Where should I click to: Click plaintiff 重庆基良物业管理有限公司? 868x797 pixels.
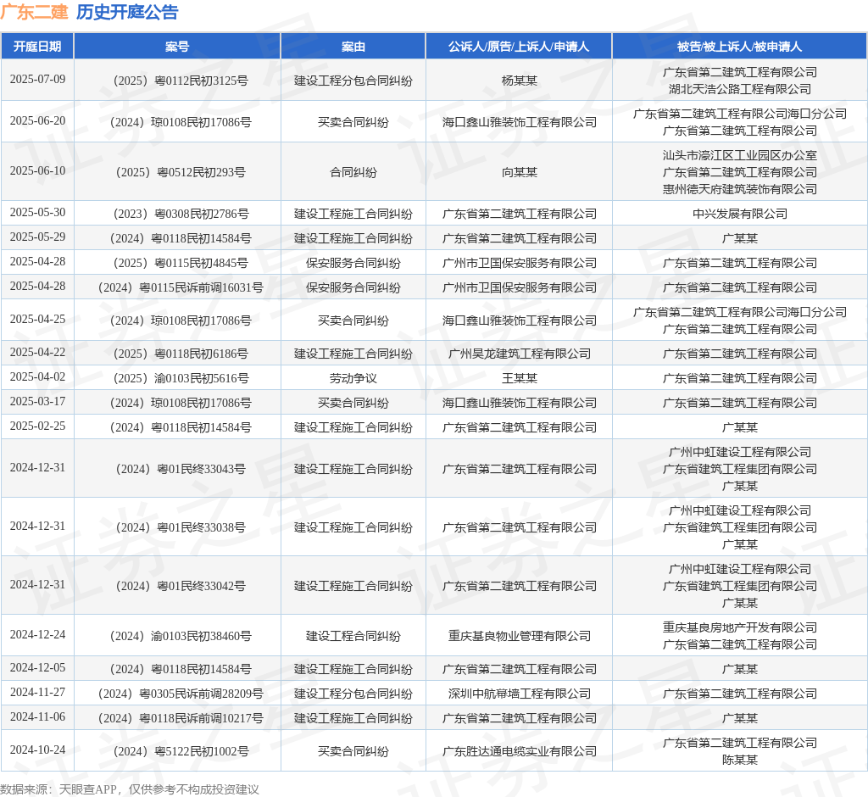coord(520,637)
